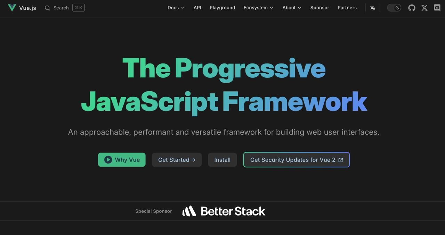This screenshot has width=445, height=235.
Task: Open the Partners page
Action: [x=347, y=8]
